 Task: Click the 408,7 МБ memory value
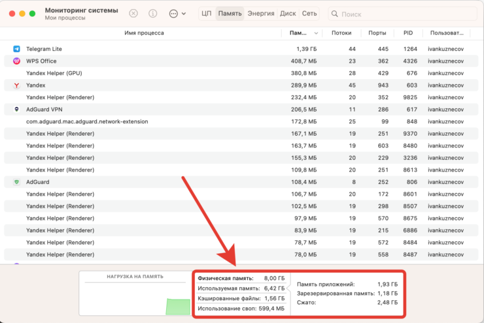(x=303, y=61)
